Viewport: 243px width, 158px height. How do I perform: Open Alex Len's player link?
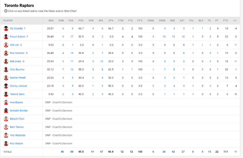(14, 45)
